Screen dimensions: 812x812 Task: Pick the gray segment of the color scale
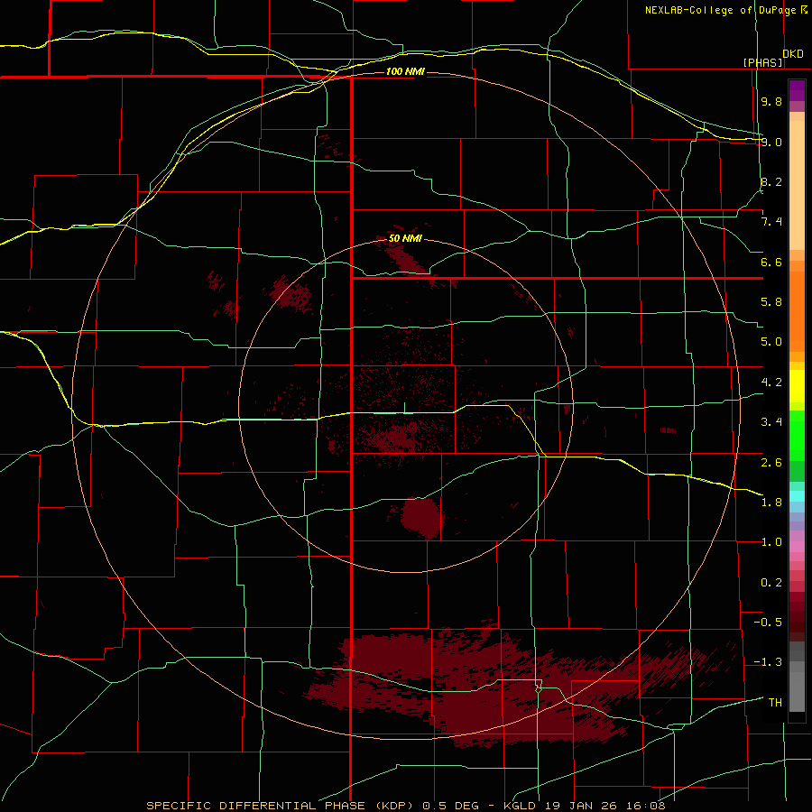tap(797, 676)
